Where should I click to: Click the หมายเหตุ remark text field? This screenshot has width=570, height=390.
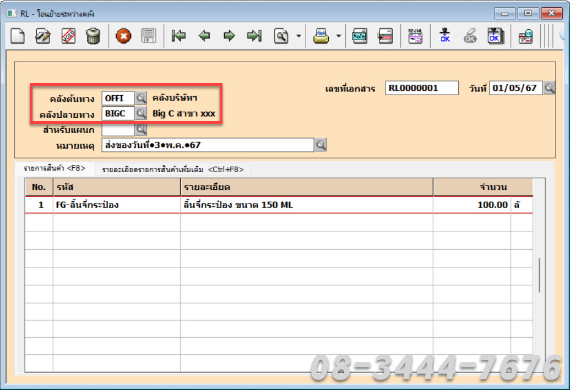[x=208, y=145]
